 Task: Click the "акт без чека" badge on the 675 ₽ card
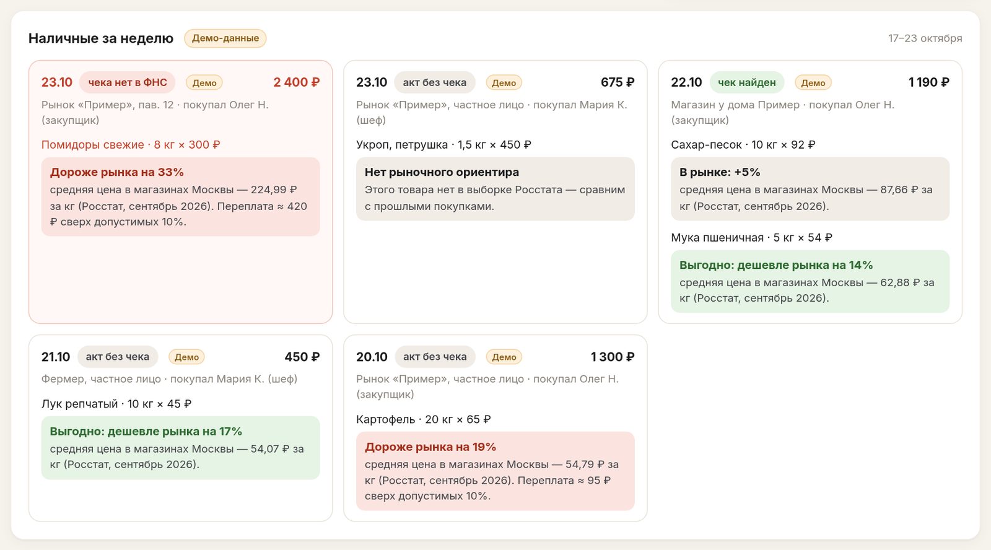point(435,82)
